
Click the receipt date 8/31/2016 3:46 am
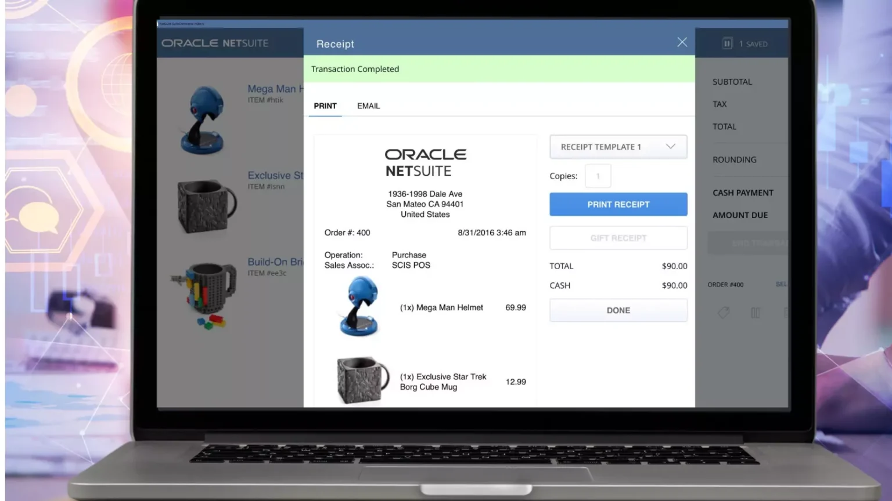[x=492, y=233]
